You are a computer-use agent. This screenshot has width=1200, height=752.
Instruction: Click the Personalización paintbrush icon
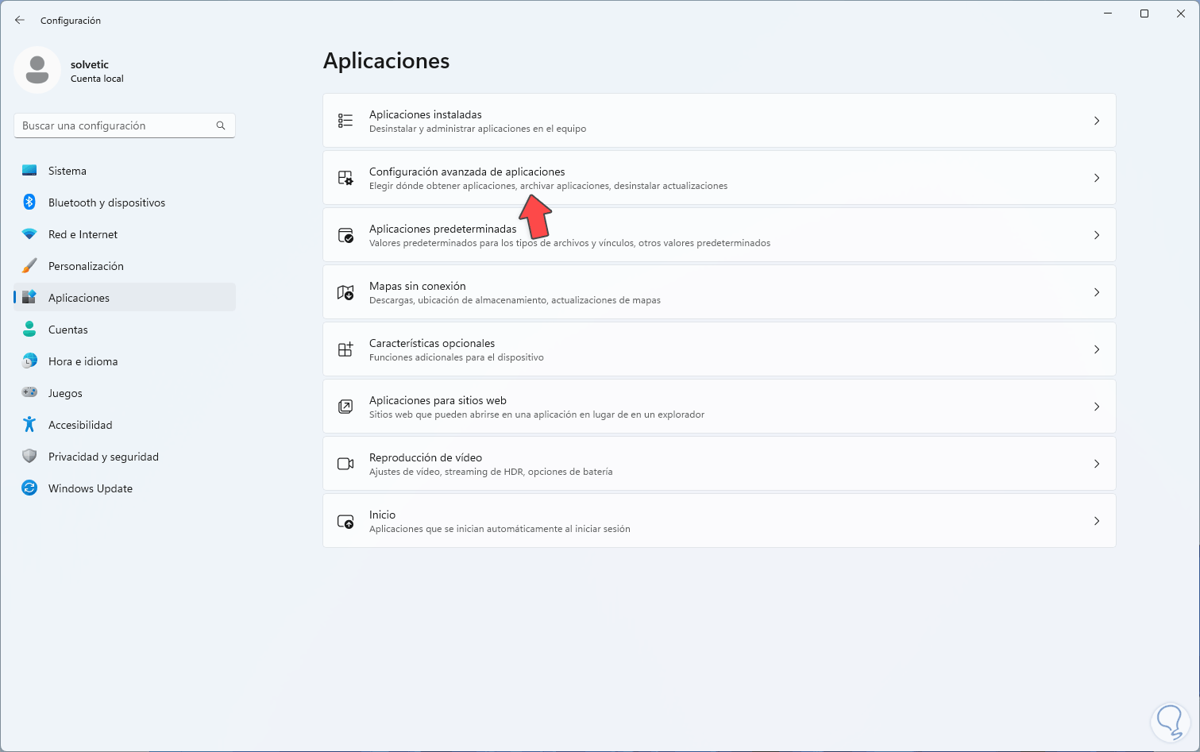tap(29, 266)
